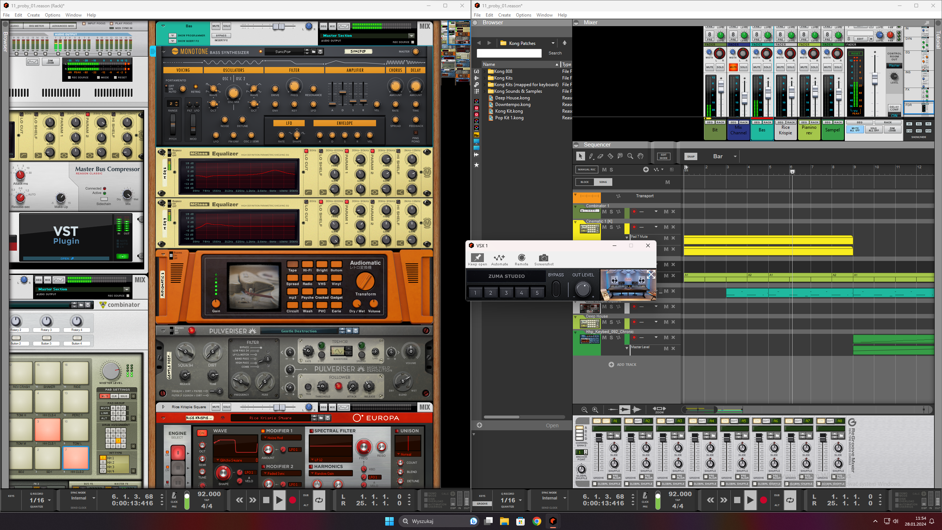Viewport: 942px width, 530px height.
Task: Click the Browser search input field
Action: [509, 53]
